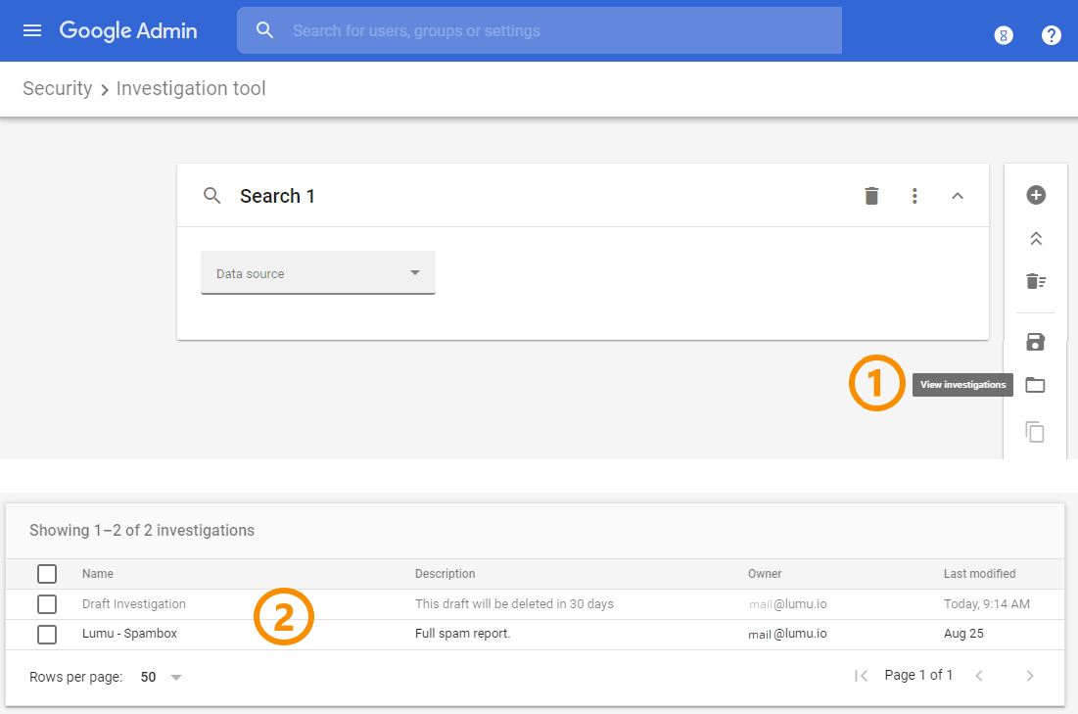
Task: Open the Lumu - Spambox investigation
Action: point(129,634)
